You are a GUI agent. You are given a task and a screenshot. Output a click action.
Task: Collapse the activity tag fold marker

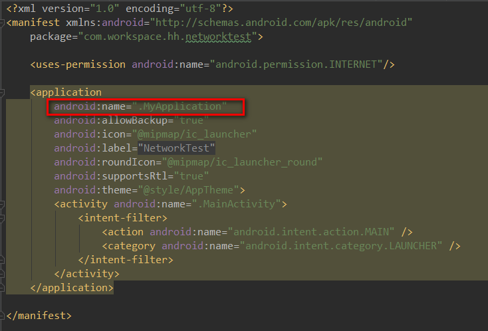(1, 205)
